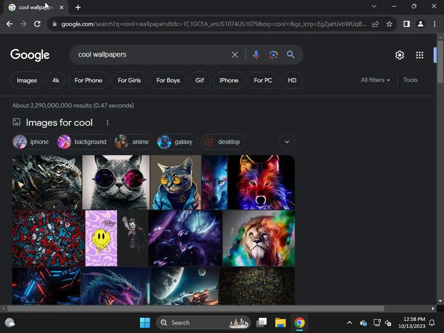Select the galaxy image suggestion chip
The image size is (444, 333).
click(177, 142)
